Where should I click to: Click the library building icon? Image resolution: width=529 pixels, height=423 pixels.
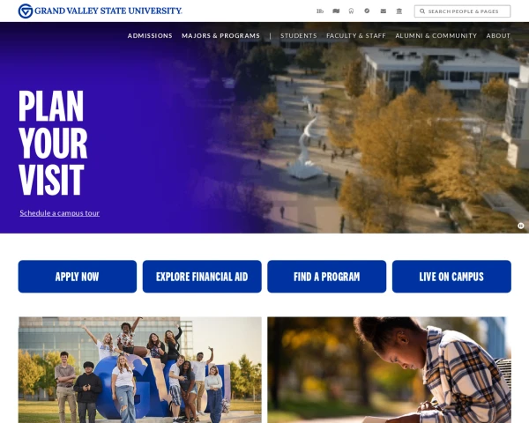pyautogui.click(x=399, y=11)
